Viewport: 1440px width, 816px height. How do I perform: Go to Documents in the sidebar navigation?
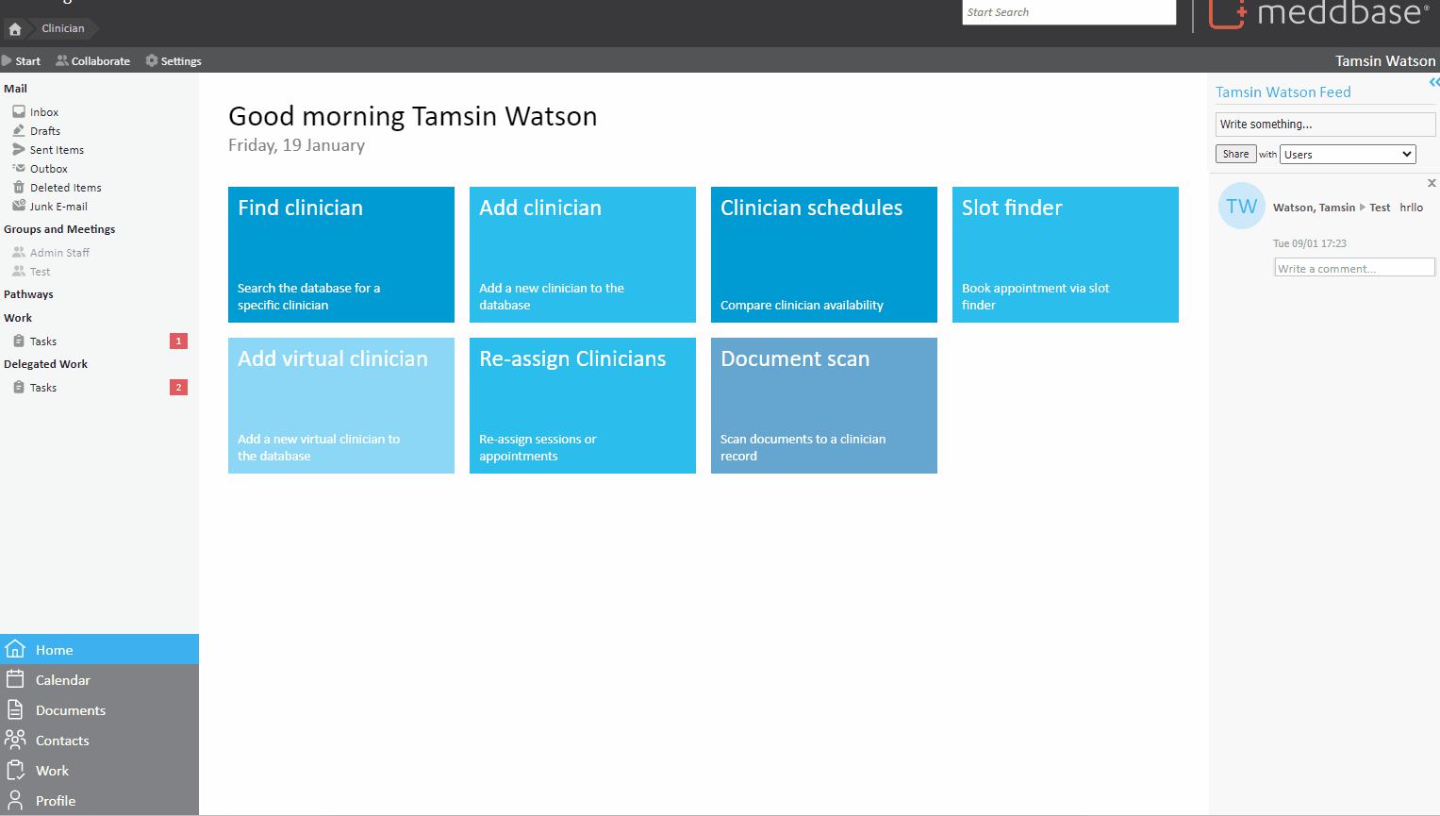[70, 710]
